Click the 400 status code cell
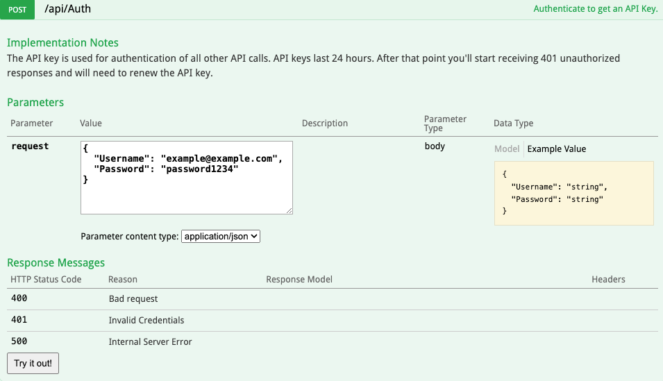Image resolution: width=663 pixels, height=381 pixels. (x=19, y=298)
